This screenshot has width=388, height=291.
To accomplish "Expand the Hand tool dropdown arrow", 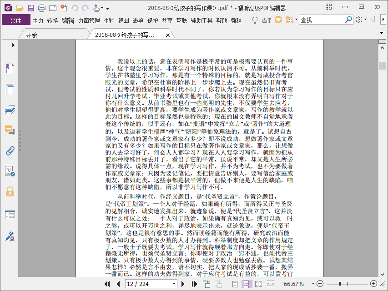I will [x=102, y=8].
